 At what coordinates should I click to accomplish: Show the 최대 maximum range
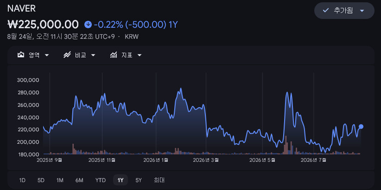[159, 180]
